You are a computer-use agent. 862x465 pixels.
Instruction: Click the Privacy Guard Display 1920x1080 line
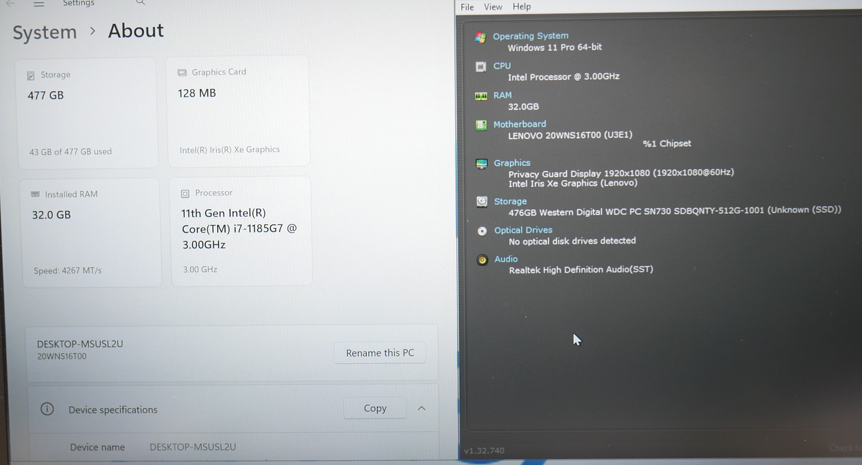tap(621, 173)
